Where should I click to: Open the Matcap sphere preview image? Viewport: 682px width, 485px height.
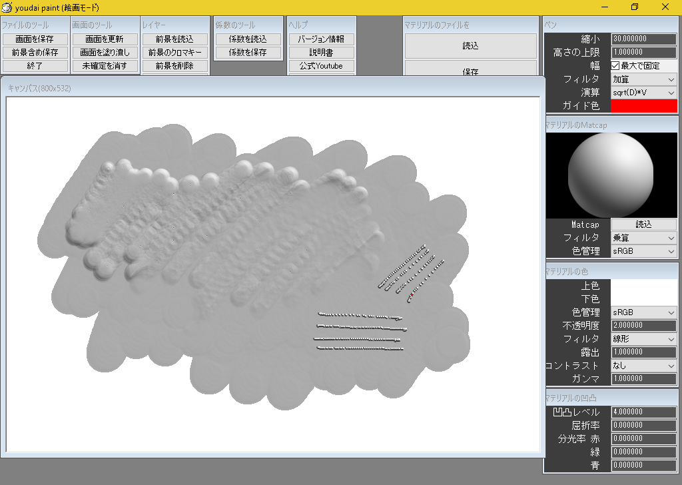click(611, 173)
